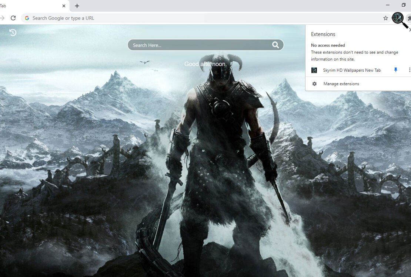Click the Manage extensions gear icon

pos(314,84)
